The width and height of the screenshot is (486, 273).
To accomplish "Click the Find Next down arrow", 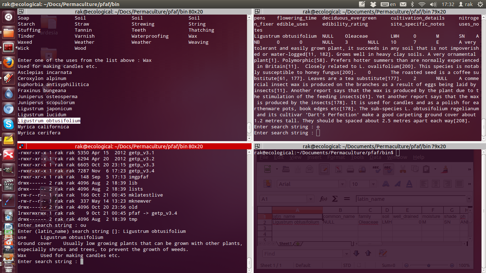I will pos(356,253).
